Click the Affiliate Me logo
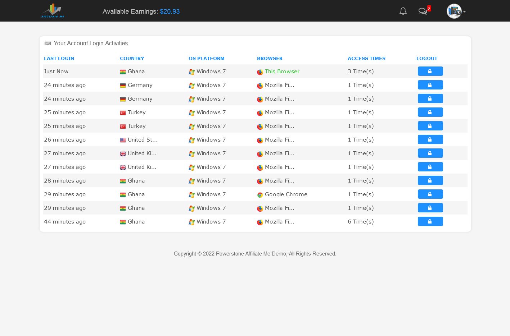This screenshot has width=510, height=336. pos(53,11)
